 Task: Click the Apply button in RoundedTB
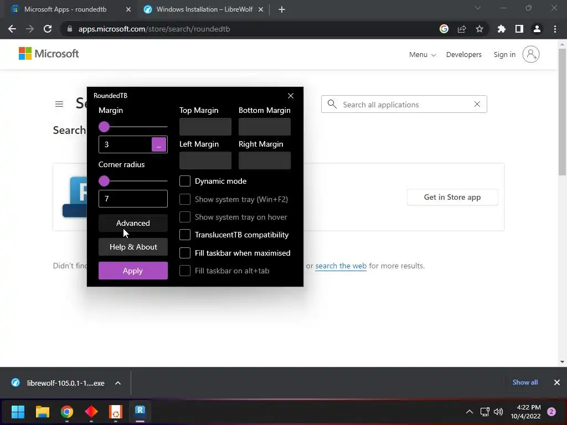[x=133, y=271]
